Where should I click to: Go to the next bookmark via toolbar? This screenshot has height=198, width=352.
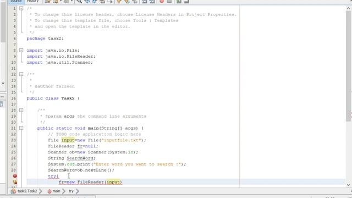coord(127,1)
